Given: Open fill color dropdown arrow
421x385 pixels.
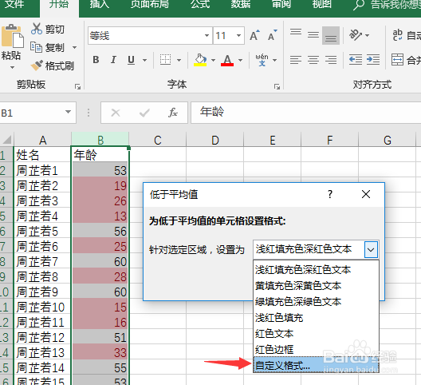Looking at the screenshot, I should pyautogui.click(x=213, y=60).
